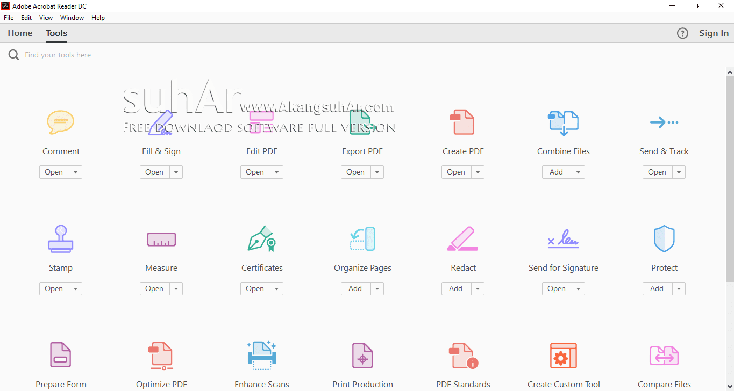Expand the Stamp tool dropdown arrow
The image size is (734, 391).
[75, 289]
